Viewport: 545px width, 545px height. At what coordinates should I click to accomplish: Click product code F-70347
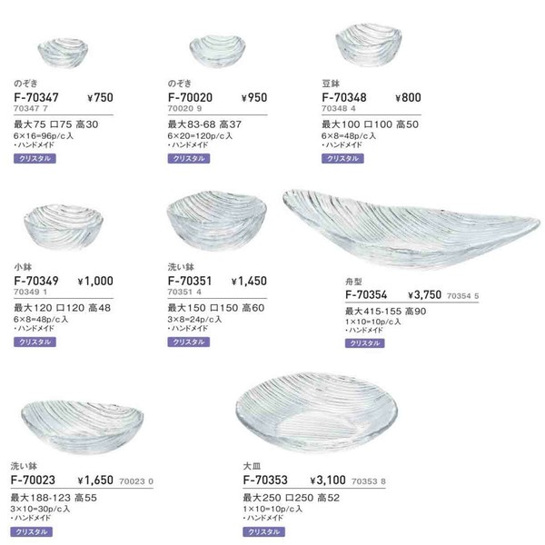click(36, 98)
